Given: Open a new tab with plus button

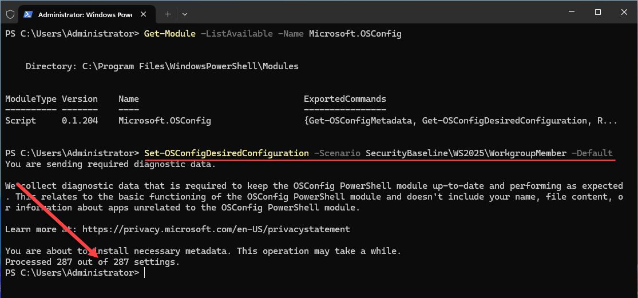Looking at the screenshot, I should click(168, 13).
